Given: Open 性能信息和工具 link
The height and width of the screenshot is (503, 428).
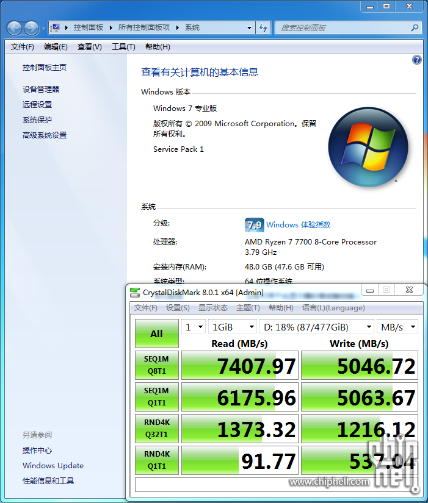Looking at the screenshot, I should 48,481.
